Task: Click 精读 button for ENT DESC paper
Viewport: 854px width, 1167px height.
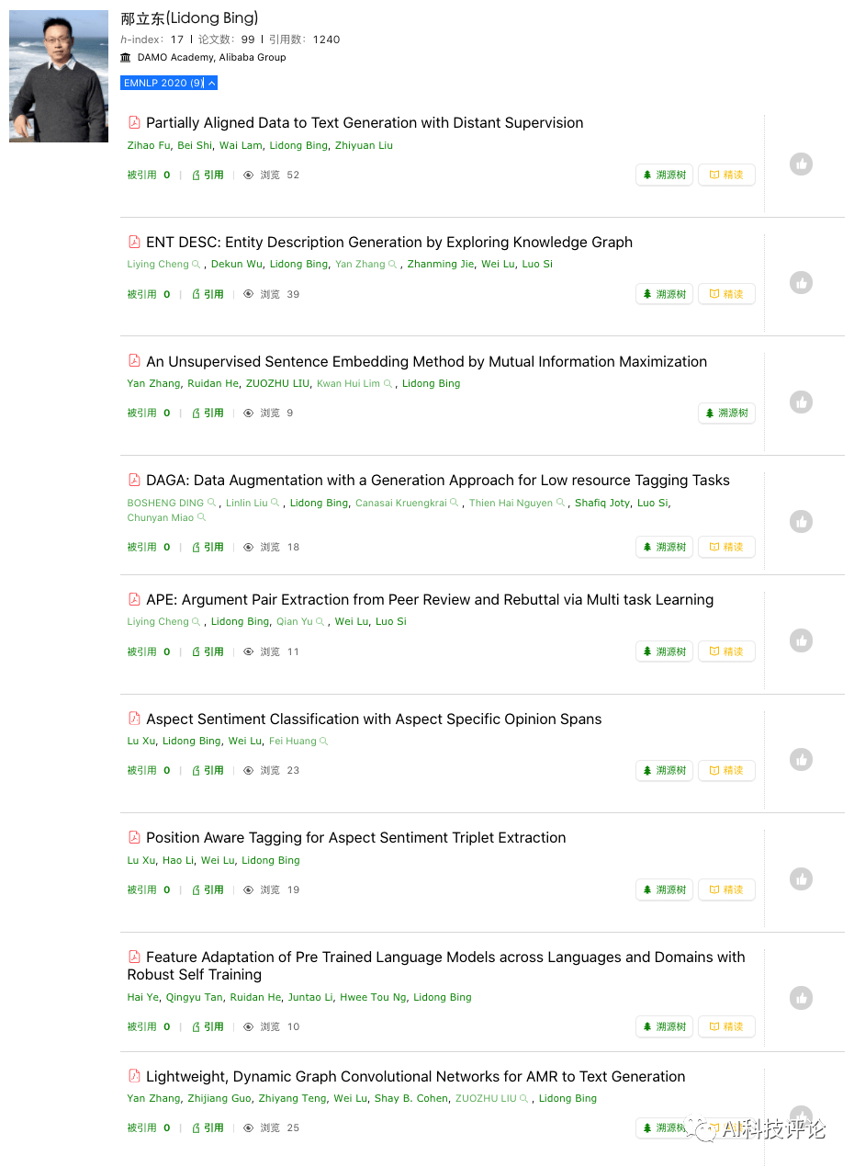Action: coord(726,294)
